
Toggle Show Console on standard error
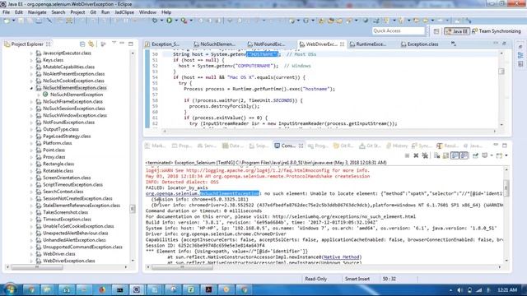coord(464,155)
